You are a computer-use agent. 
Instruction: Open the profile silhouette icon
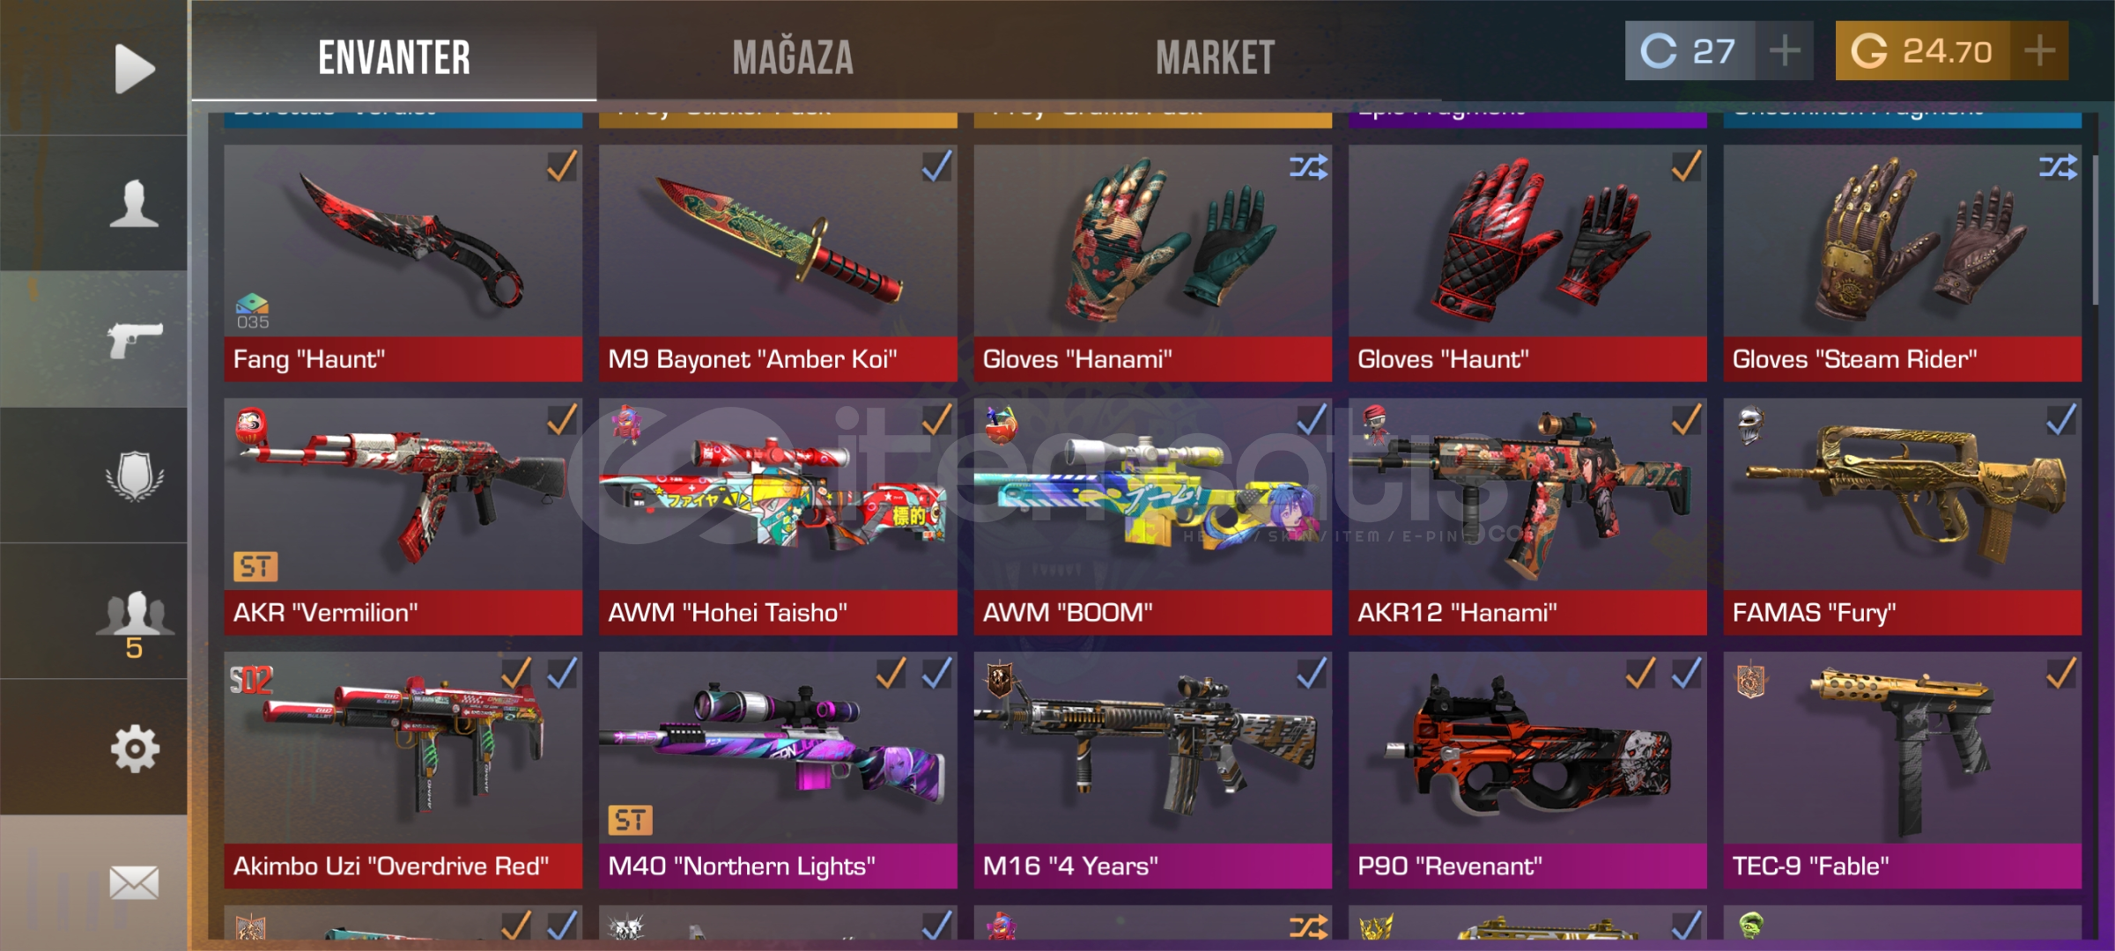pyautogui.click(x=134, y=203)
